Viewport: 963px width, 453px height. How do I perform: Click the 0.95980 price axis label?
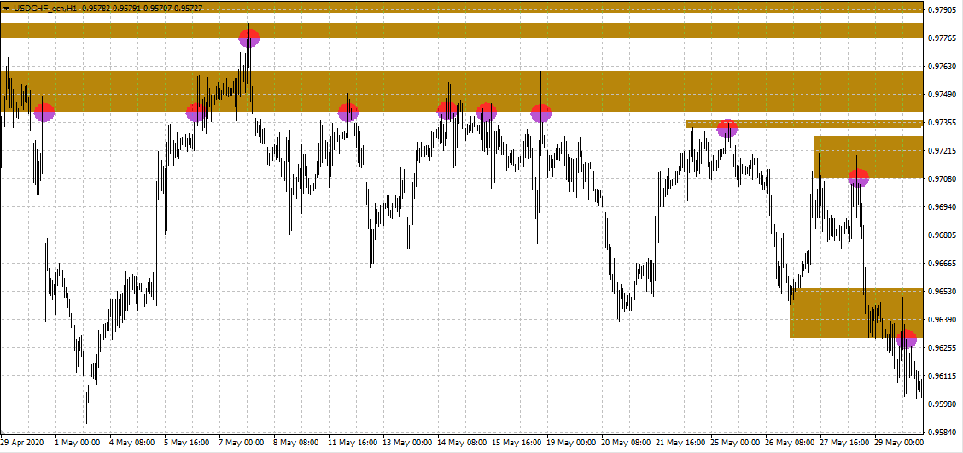[943, 404]
